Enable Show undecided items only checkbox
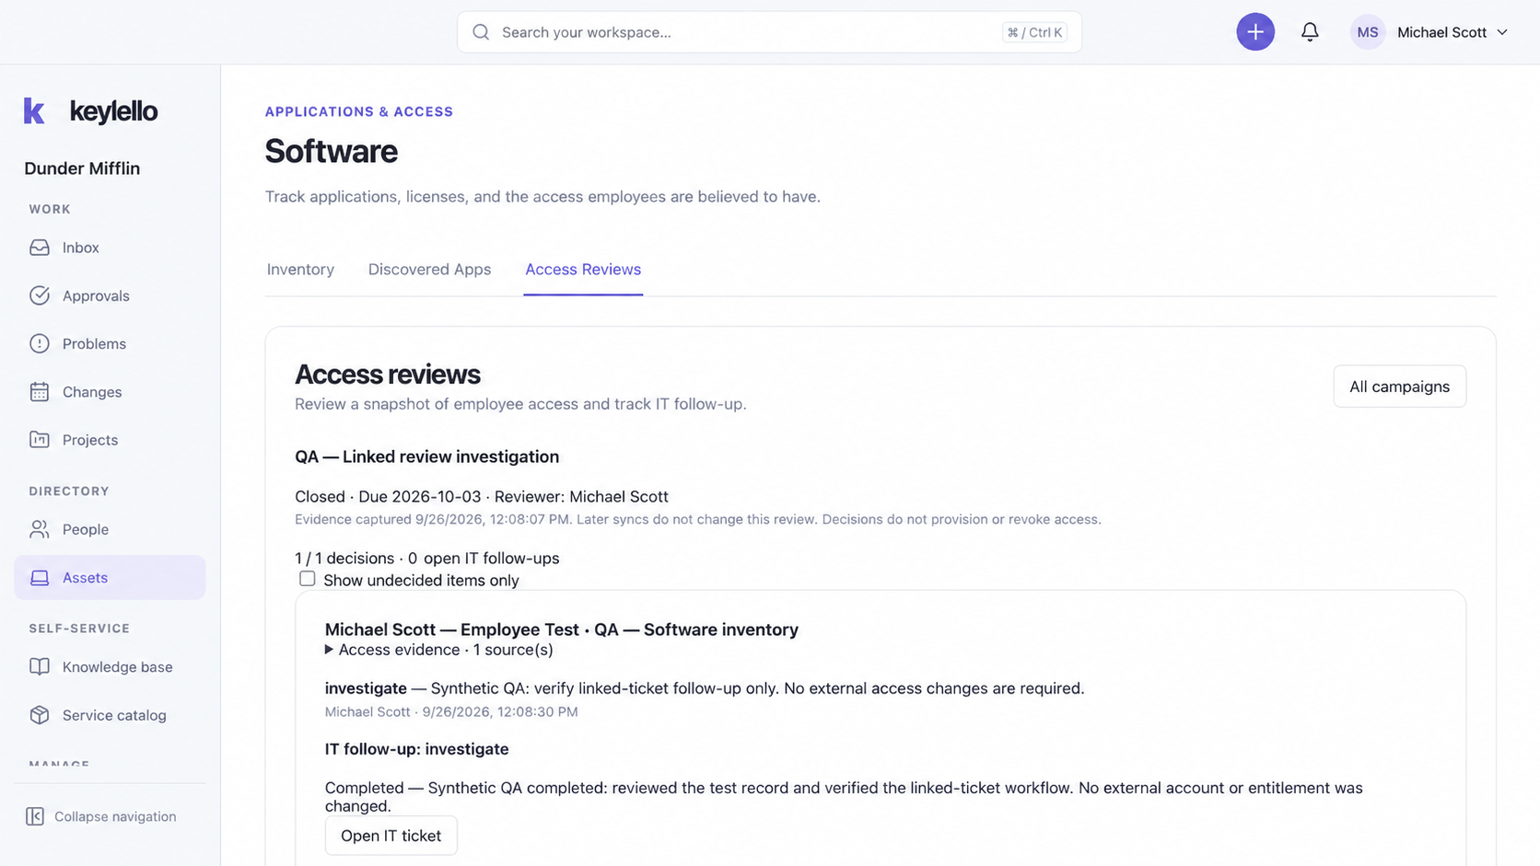The image size is (1540, 866). (307, 579)
